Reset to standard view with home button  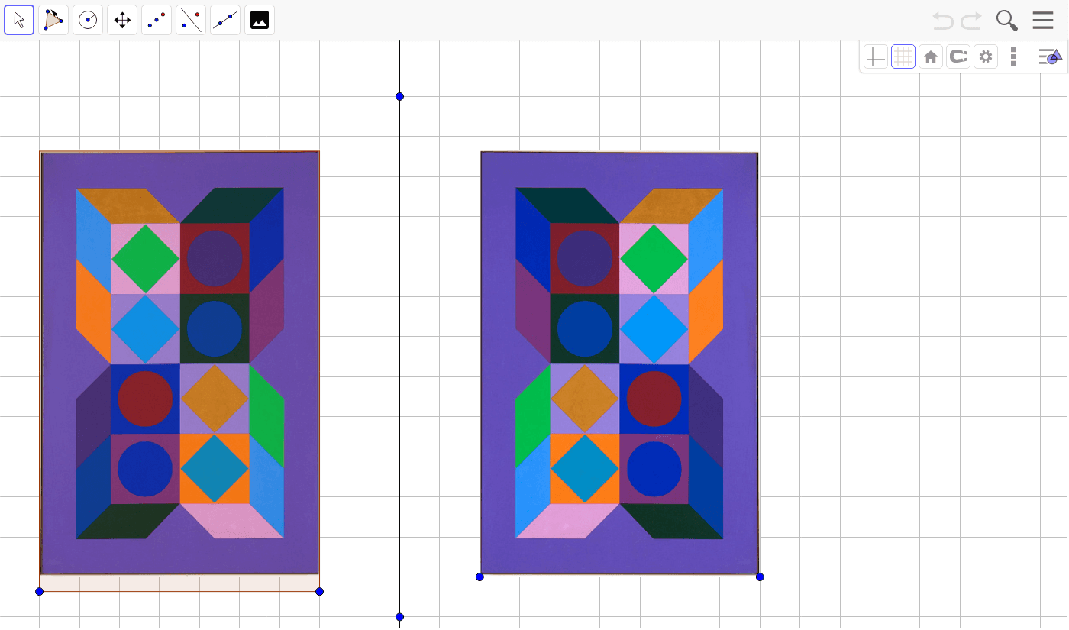tap(931, 57)
